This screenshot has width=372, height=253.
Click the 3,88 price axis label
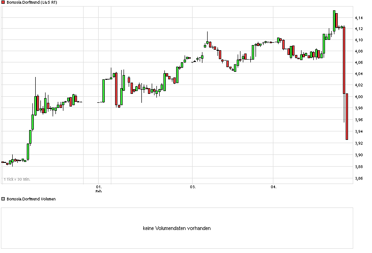(359, 167)
